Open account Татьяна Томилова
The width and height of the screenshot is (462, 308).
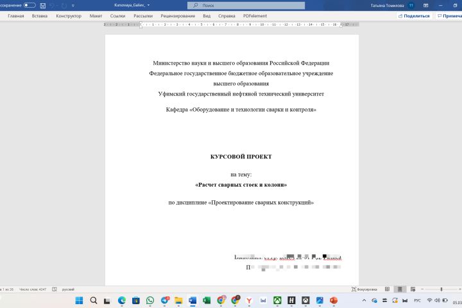click(x=387, y=5)
